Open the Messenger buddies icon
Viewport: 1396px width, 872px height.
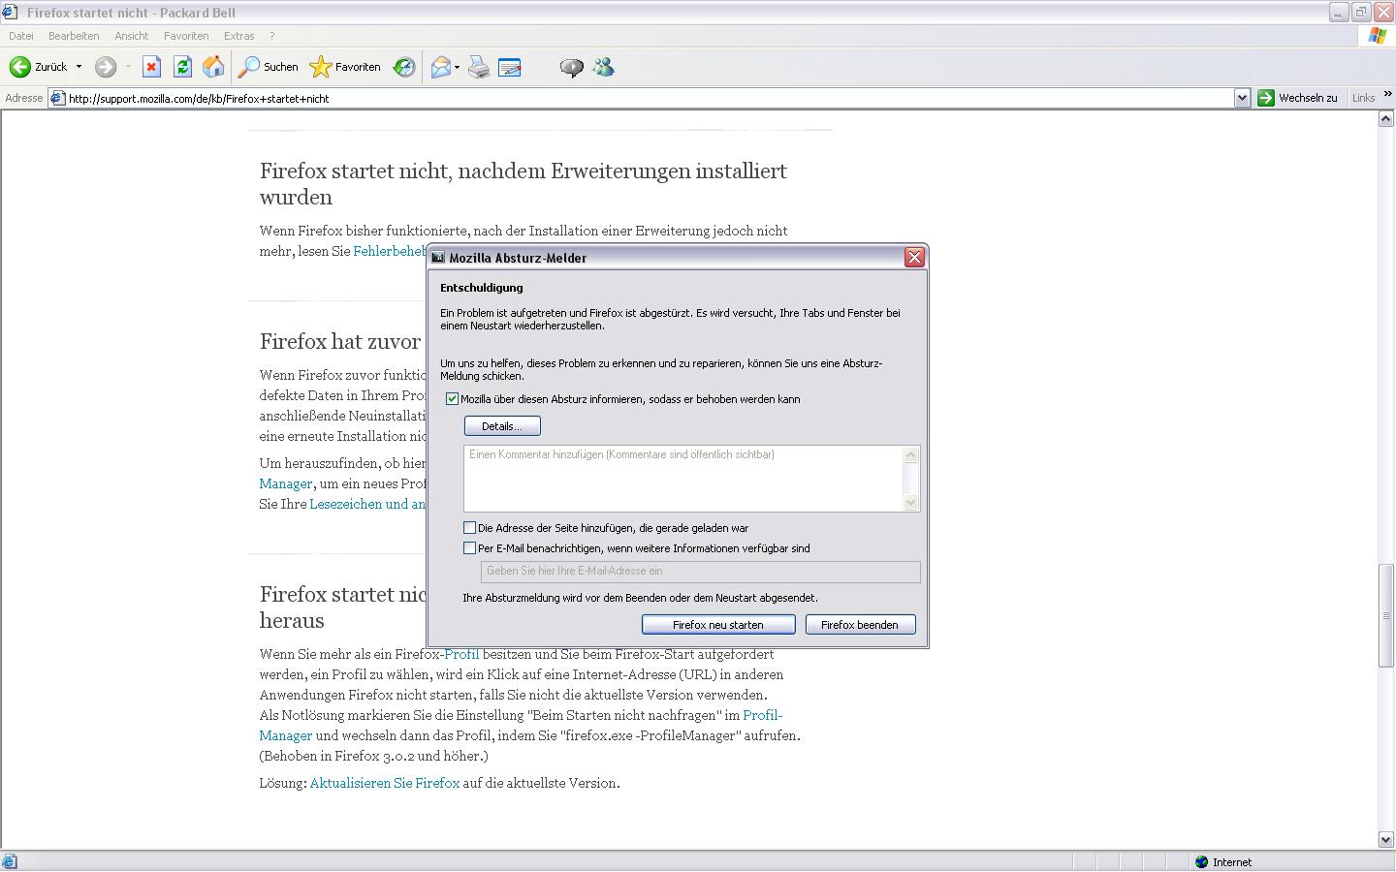point(603,67)
